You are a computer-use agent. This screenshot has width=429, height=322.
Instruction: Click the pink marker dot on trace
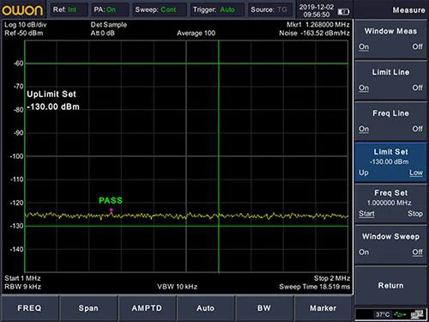point(112,210)
